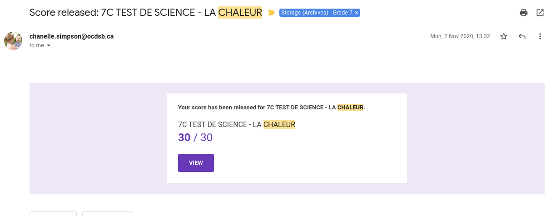Click the 30 / 30 score text

[x=195, y=137]
